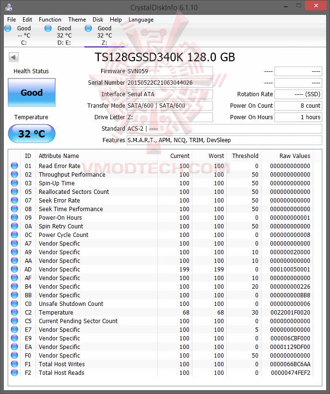
Task: Open the Help menu
Action: tap(116, 20)
